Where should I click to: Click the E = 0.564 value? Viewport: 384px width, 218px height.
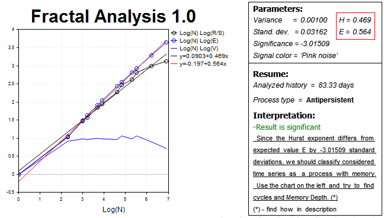(x=355, y=32)
